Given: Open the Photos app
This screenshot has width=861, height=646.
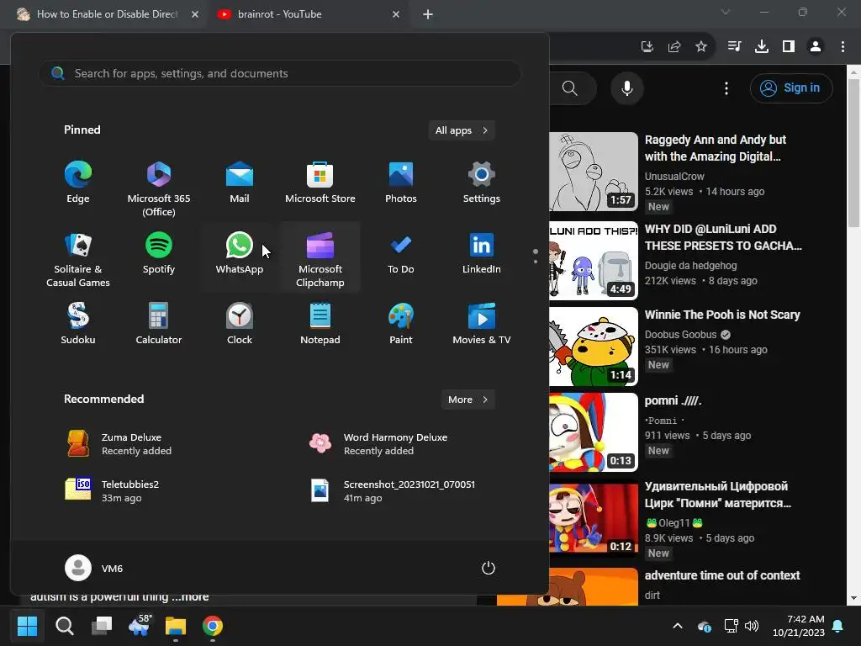Looking at the screenshot, I should tap(401, 183).
